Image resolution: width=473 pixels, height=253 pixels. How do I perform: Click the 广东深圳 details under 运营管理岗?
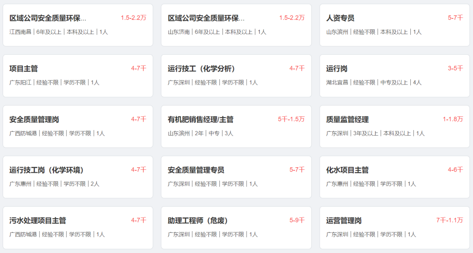pyautogui.click(x=371, y=235)
